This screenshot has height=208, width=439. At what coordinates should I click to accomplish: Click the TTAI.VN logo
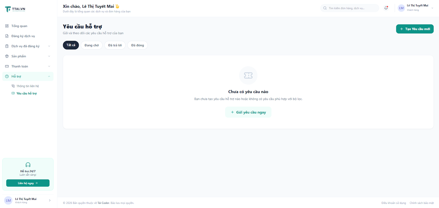pyautogui.click(x=15, y=9)
